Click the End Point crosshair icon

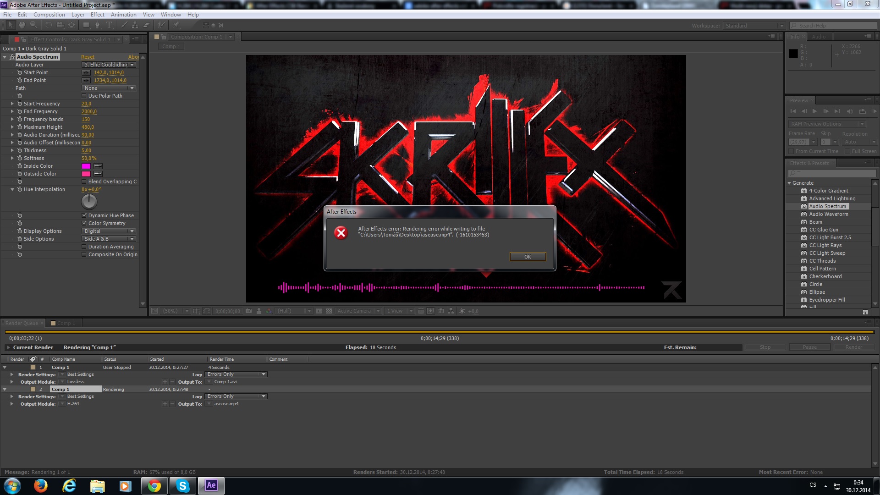(x=86, y=80)
